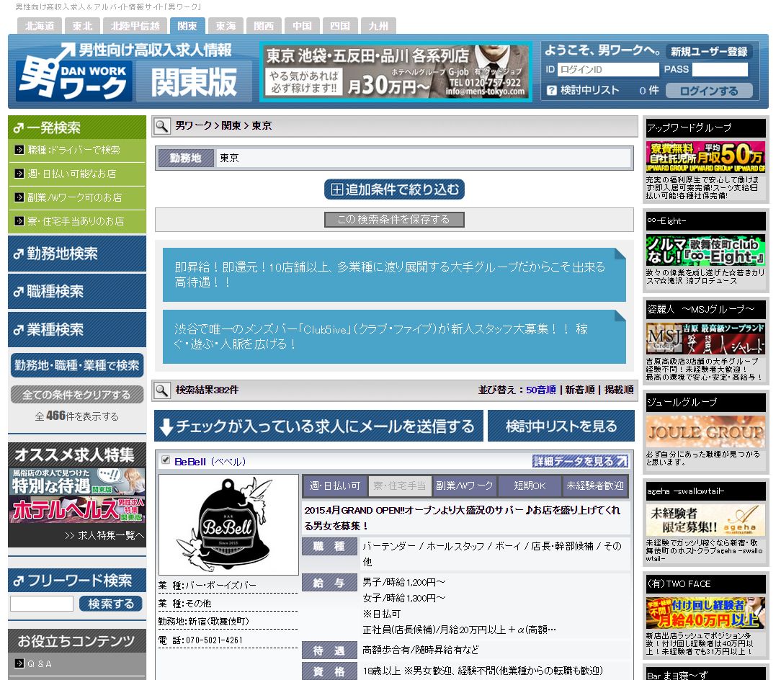Toggle the BeBell listing checkbox
Viewport: 781px width, 680px height.
(166, 460)
